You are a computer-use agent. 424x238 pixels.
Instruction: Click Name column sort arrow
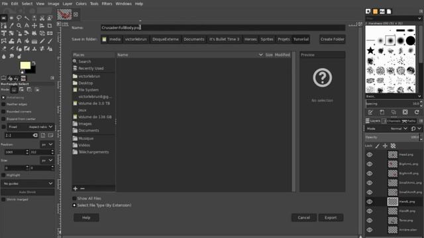260,55
